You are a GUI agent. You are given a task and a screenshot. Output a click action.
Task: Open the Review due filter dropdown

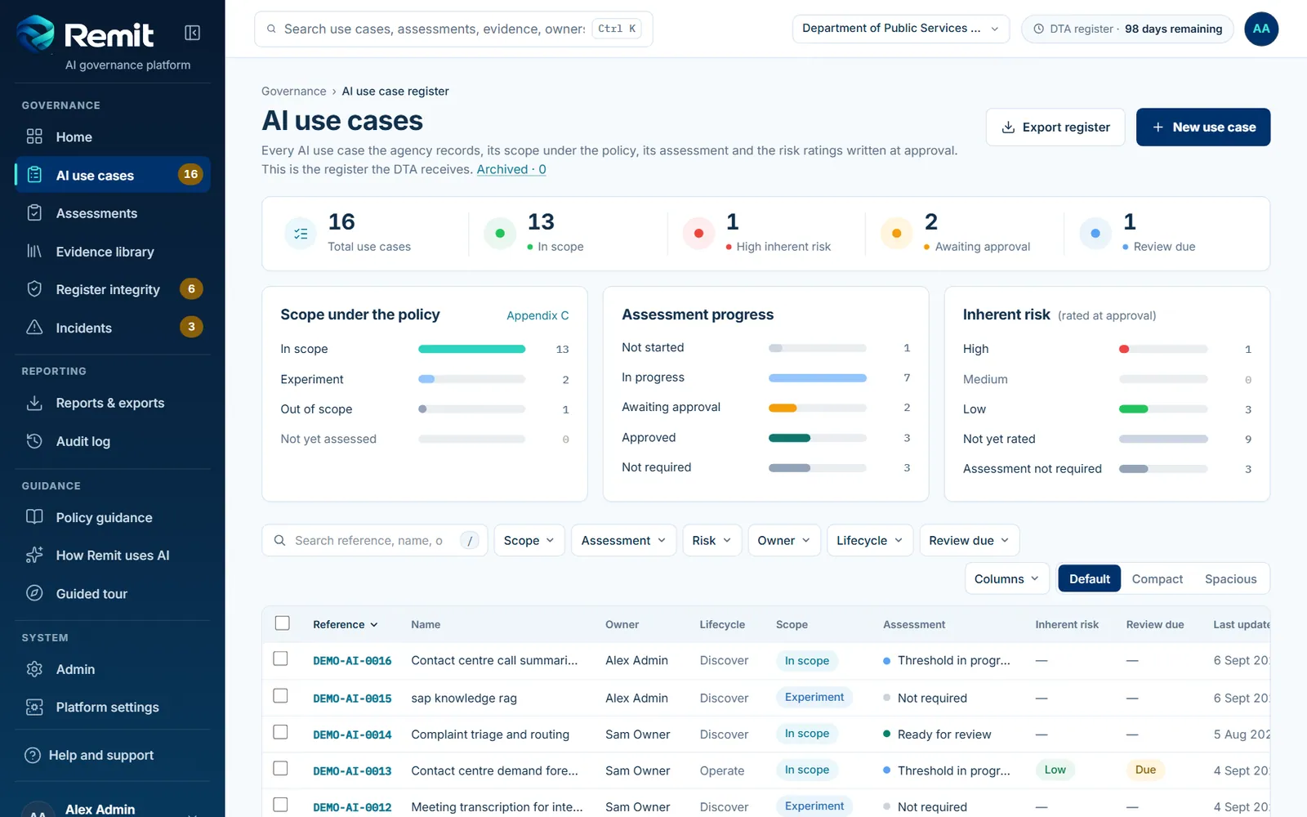pyautogui.click(x=970, y=540)
